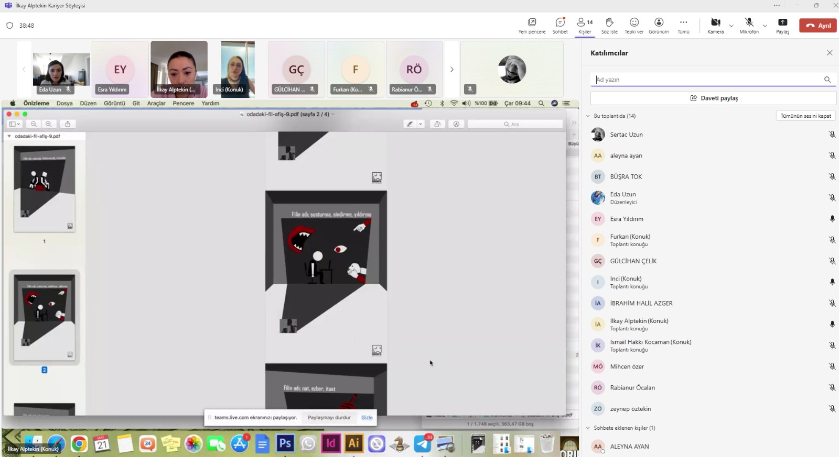Image resolution: width=839 pixels, height=457 pixels.
Task: Open the Önizleme app menu
Action: (x=36, y=104)
